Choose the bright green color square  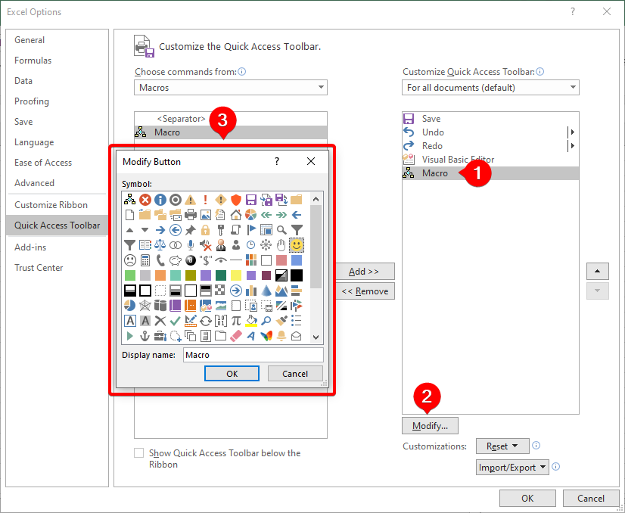coord(130,275)
